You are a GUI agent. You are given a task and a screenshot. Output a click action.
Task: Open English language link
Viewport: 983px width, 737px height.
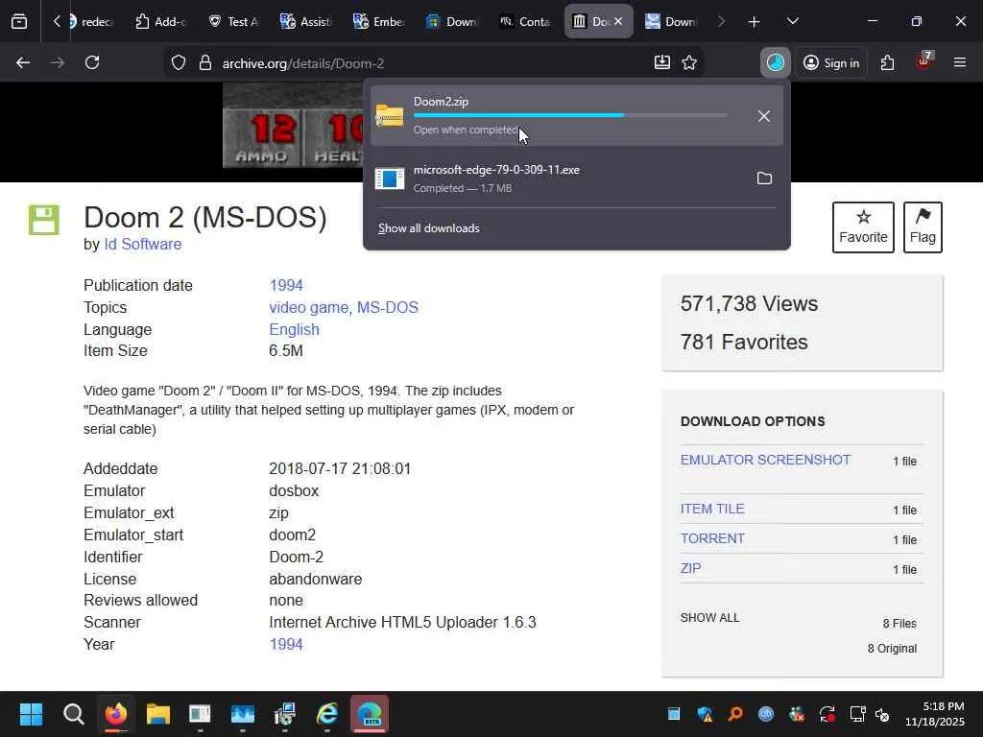coord(294,329)
